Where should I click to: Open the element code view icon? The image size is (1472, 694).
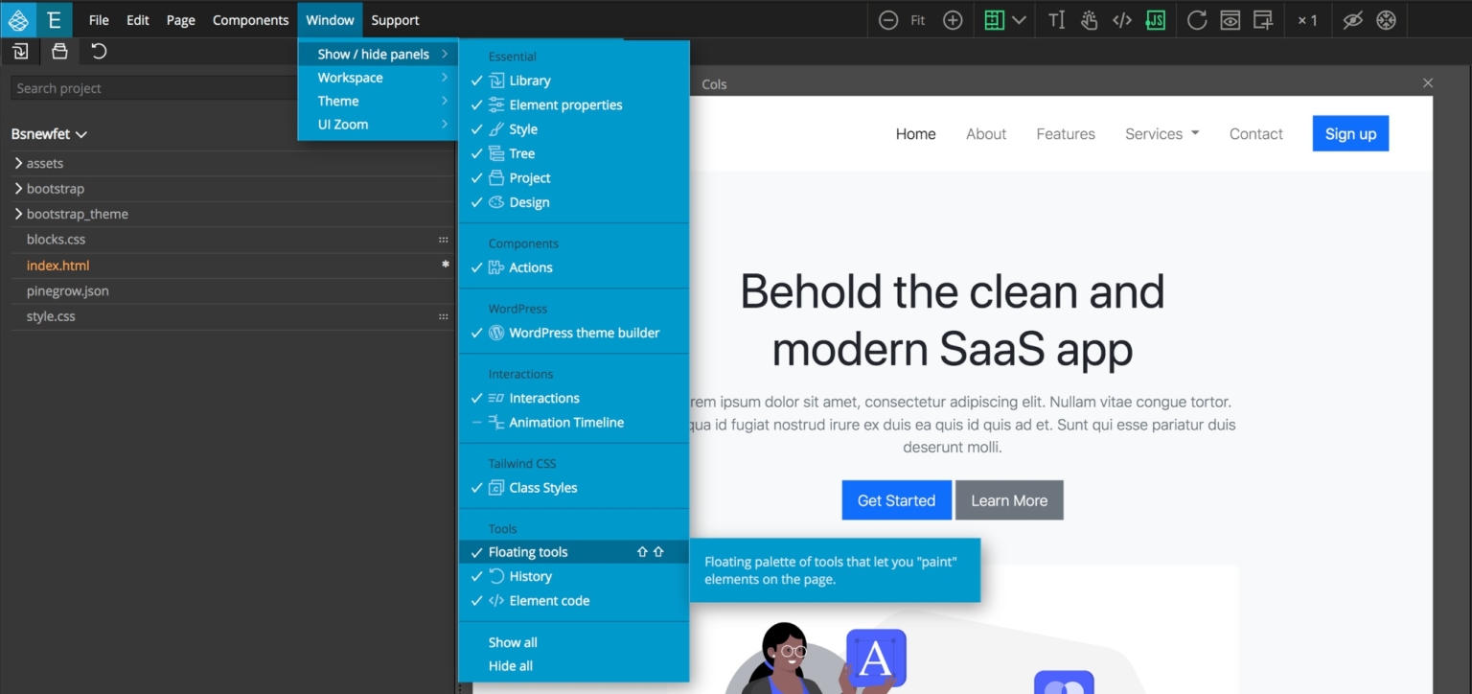tap(1121, 19)
